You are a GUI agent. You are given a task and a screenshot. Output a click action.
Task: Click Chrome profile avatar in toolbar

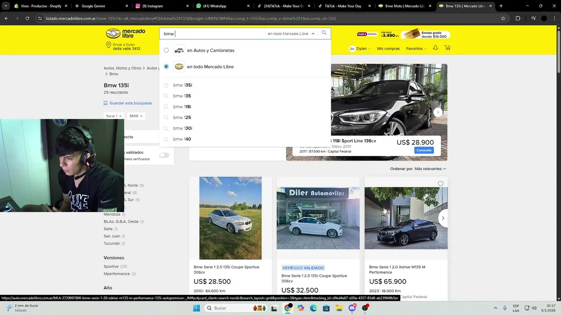pyautogui.click(x=544, y=18)
